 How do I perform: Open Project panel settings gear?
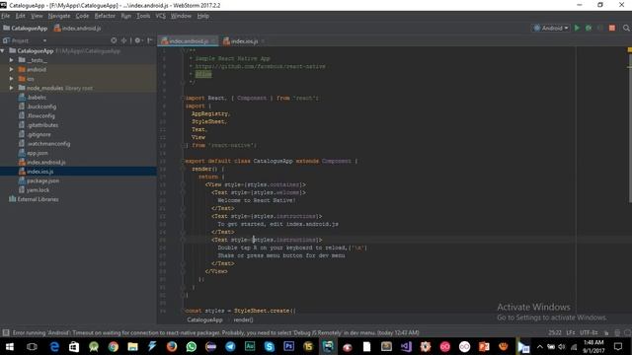(137, 40)
